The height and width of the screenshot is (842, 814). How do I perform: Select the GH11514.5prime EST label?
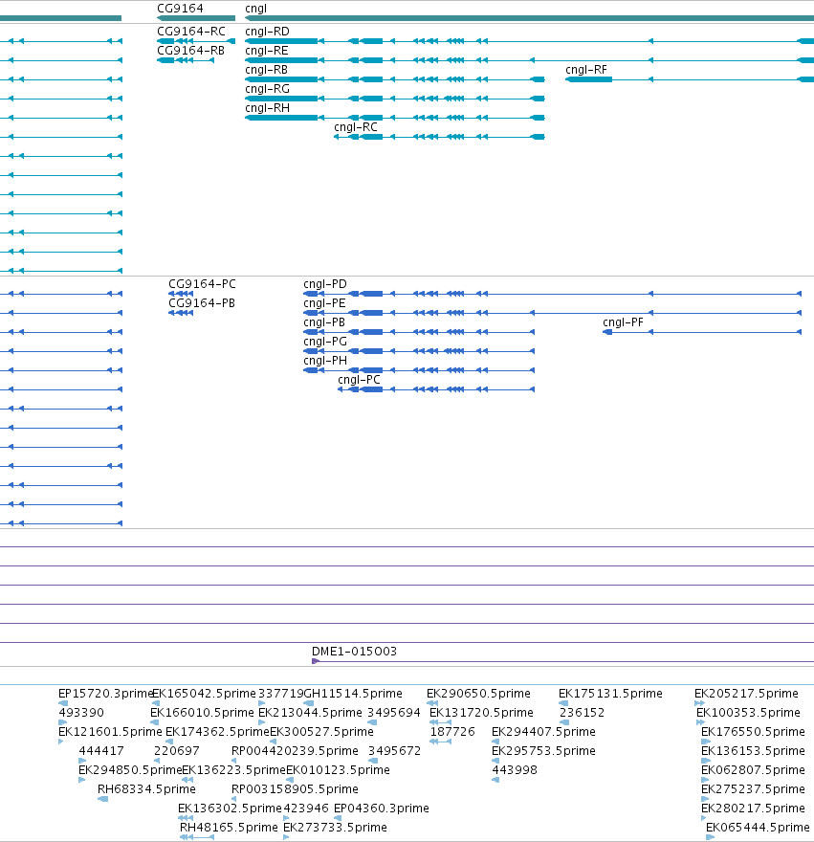[353, 694]
